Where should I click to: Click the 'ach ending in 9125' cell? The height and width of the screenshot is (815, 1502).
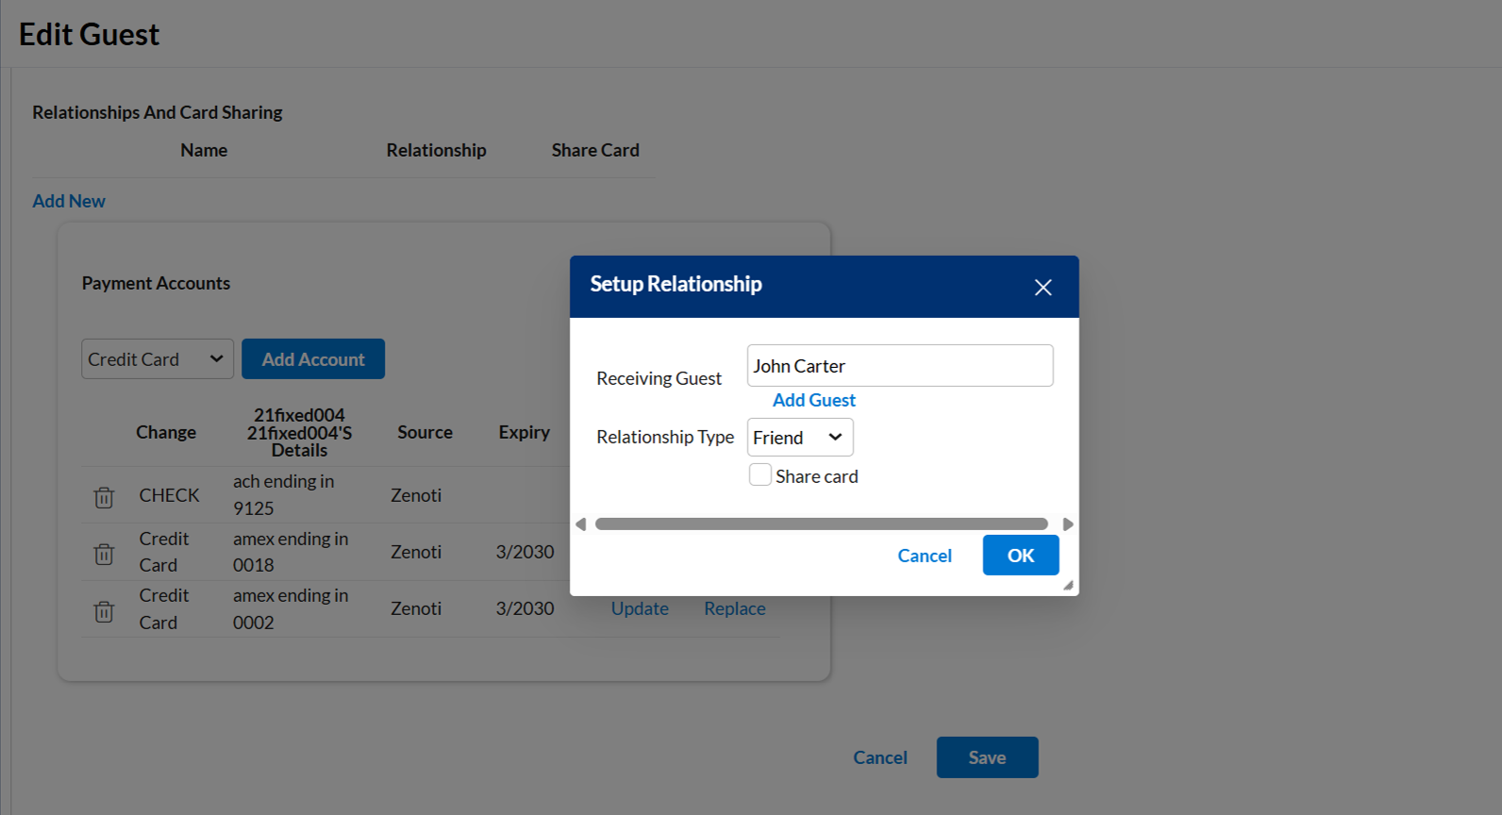pyautogui.click(x=284, y=495)
